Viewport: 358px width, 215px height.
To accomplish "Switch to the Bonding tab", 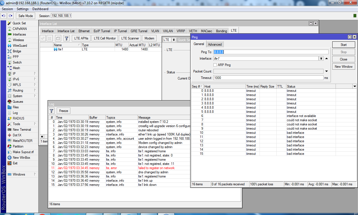I will pos(222,31).
